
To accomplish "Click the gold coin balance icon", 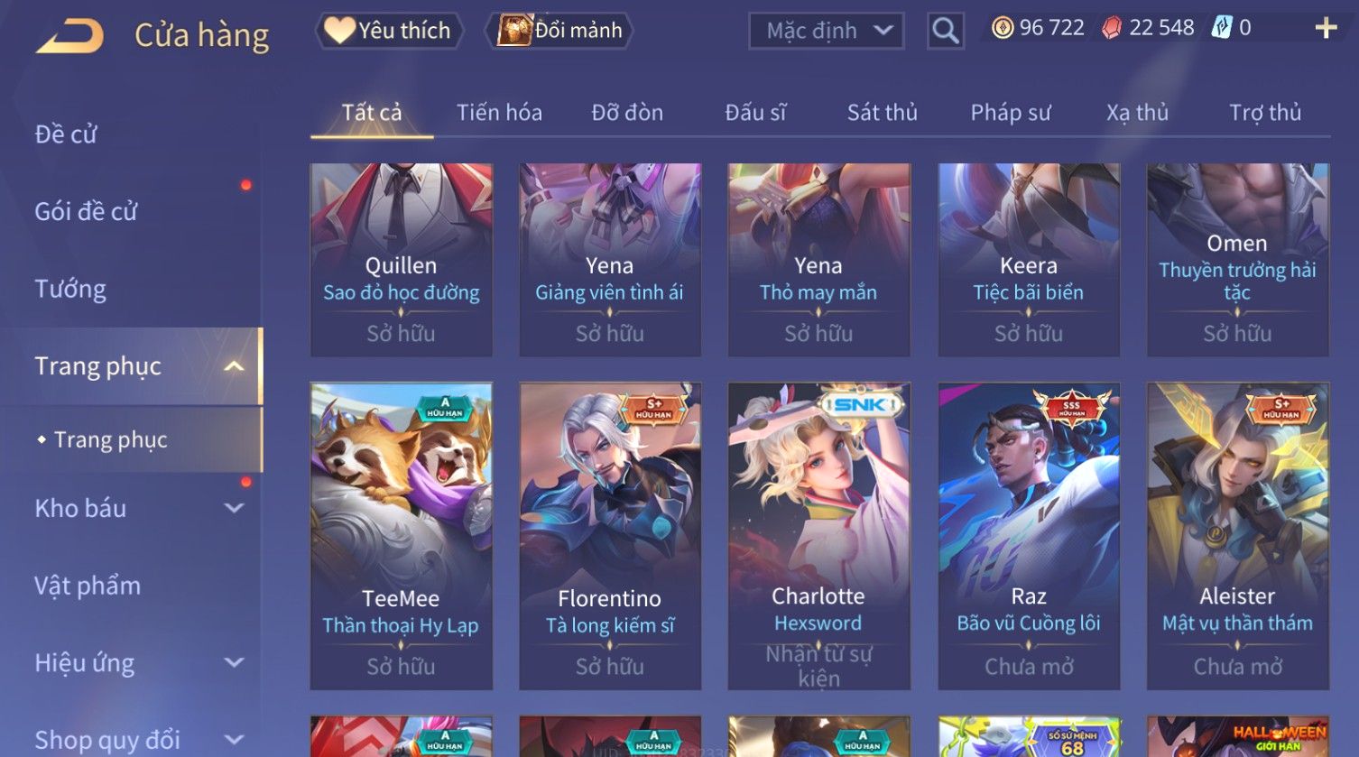I will pyautogui.click(x=1003, y=28).
